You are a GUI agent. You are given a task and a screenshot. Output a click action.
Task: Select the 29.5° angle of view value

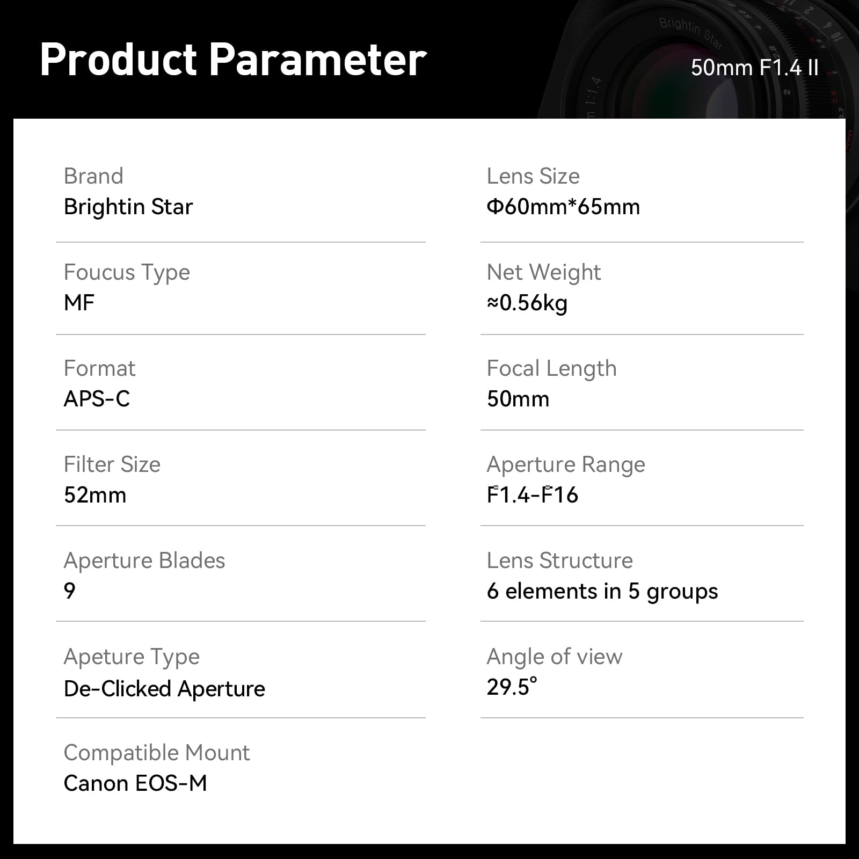(512, 687)
